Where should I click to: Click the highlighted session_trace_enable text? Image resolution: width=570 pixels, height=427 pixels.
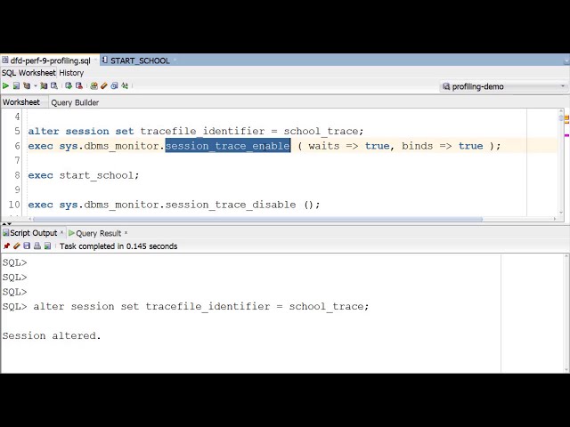(228, 146)
